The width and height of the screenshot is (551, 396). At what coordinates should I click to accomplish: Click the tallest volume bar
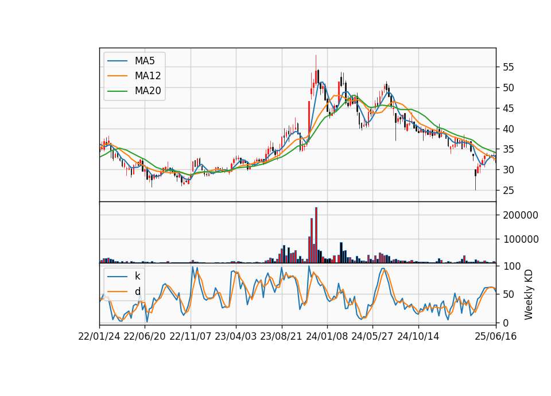coord(316,235)
